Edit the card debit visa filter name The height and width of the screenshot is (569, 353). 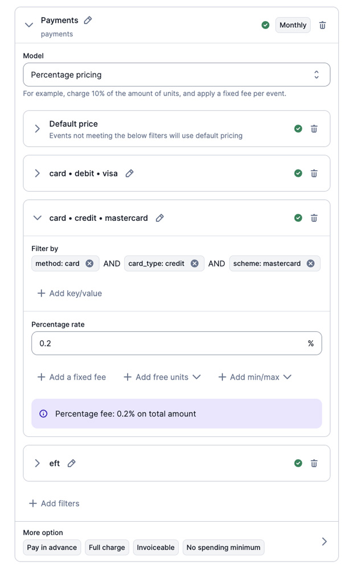pyautogui.click(x=130, y=174)
